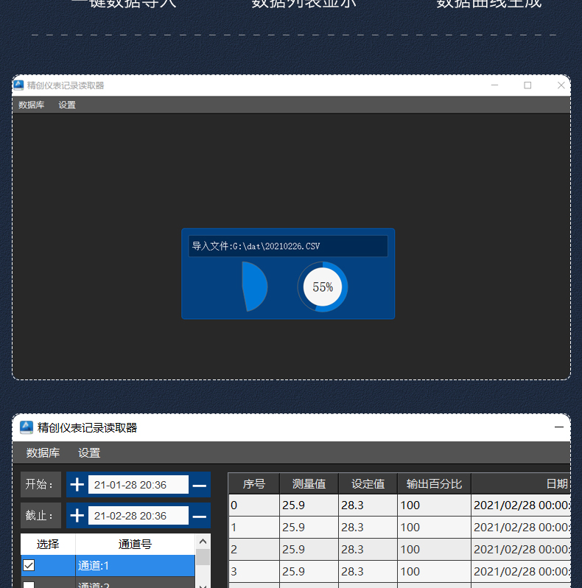The height and width of the screenshot is (588, 582).
Task: Click the minus icon beside the 开始 date
Action: 200,485
